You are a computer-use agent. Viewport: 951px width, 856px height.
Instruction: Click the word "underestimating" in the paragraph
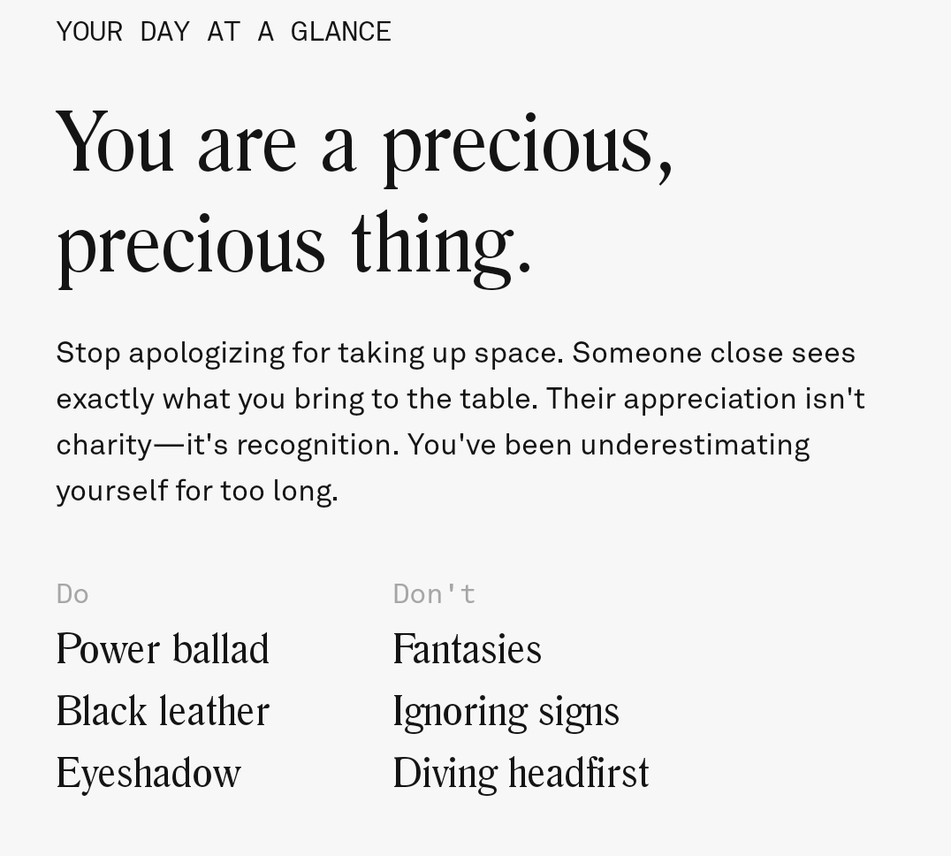[x=695, y=446]
